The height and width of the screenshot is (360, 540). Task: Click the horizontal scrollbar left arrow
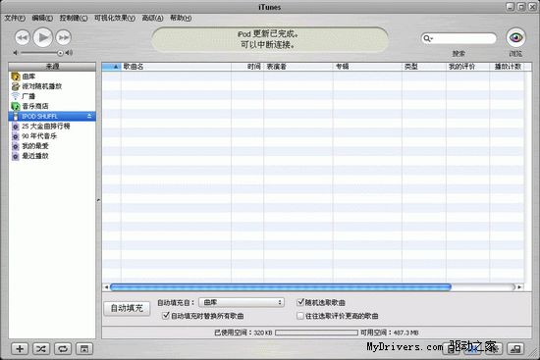(x=106, y=286)
